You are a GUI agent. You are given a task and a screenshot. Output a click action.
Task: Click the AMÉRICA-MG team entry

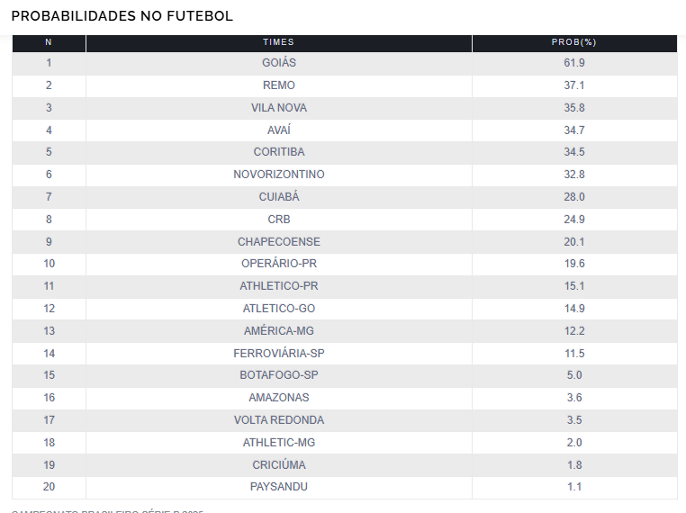[278, 331]
